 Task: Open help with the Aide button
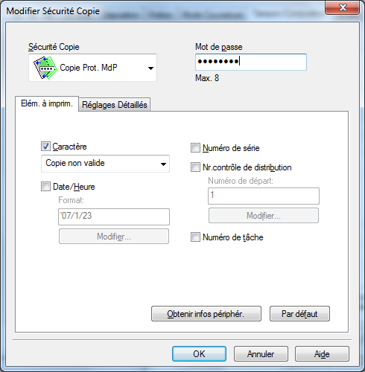pos(322,354)
